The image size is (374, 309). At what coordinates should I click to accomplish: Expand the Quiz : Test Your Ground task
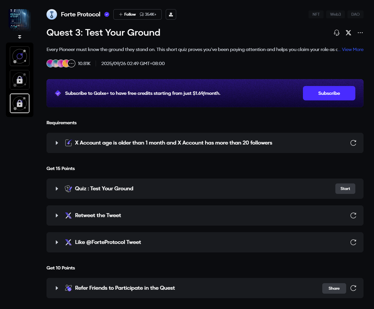[x=57, y=189]
